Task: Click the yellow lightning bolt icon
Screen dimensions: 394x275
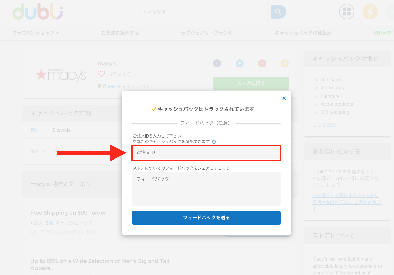Action: point(370,12)
